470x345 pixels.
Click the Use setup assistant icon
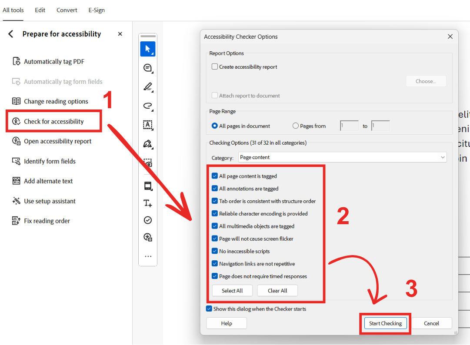pyautogui.click(x=16, y=201)
